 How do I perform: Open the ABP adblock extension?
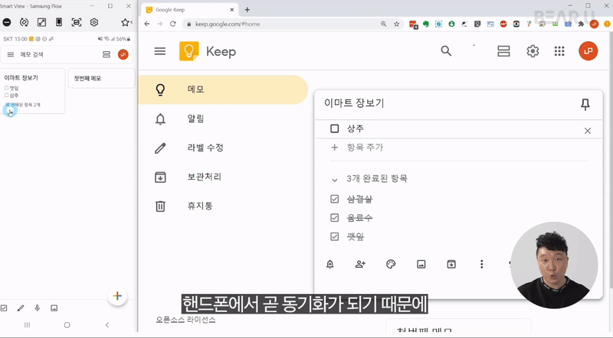coord(503,24)
